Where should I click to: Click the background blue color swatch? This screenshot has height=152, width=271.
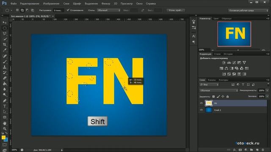(6, 140)
